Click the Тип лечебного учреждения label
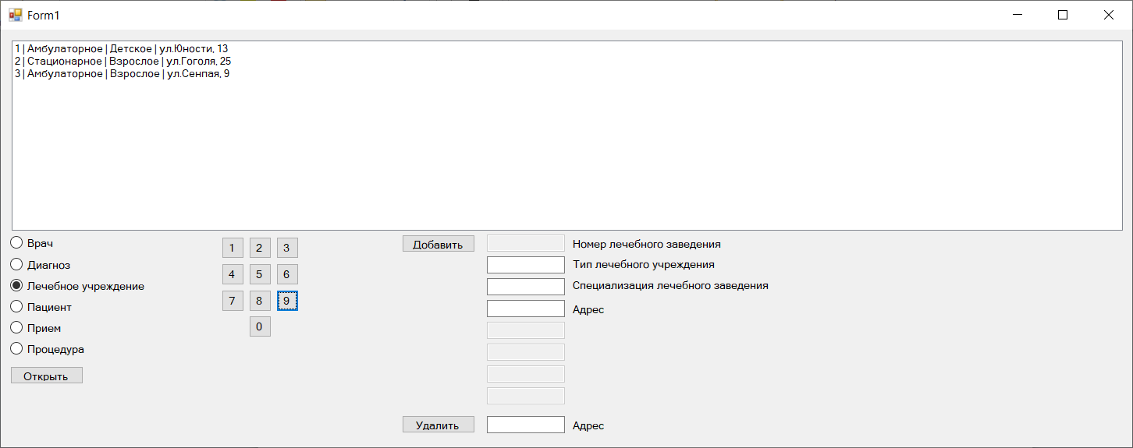The height and width of the screenshot is (448, 1133). pos(643,265)
